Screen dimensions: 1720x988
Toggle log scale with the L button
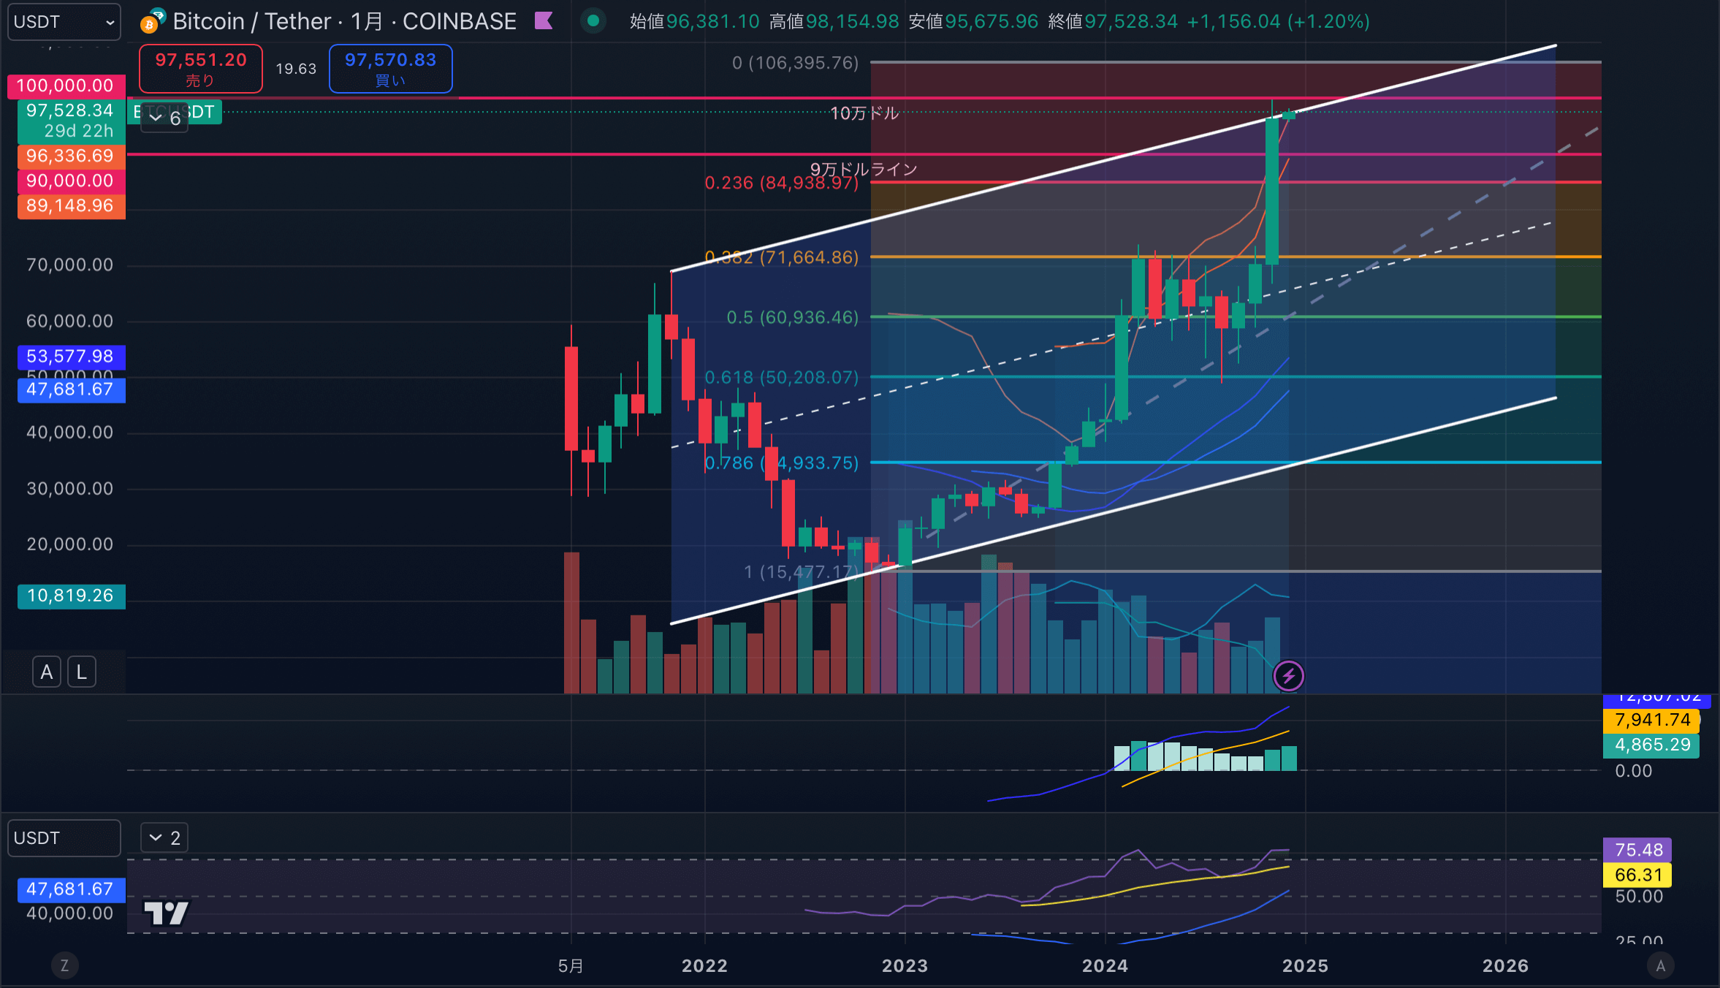[82, 672]
